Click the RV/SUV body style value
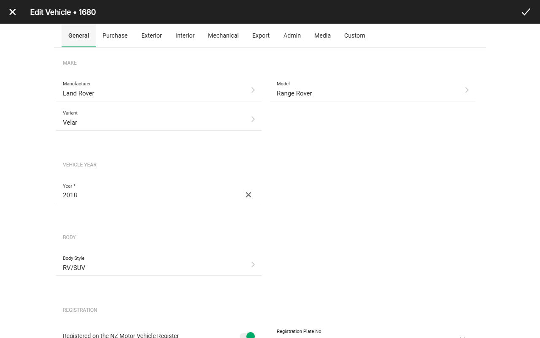This screenshot has height=338, width=540. 74,268
